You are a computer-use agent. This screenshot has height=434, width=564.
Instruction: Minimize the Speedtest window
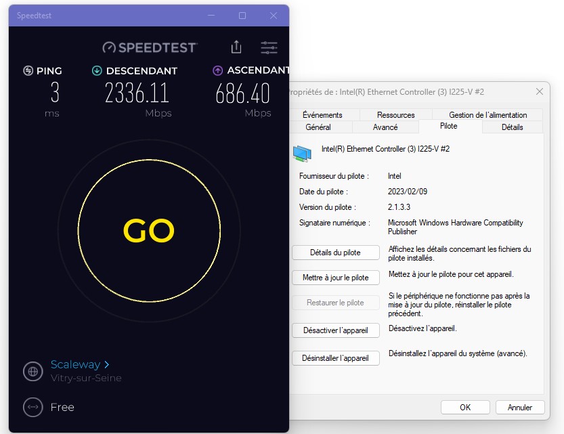pyautogui.click(x=211, y=16)
